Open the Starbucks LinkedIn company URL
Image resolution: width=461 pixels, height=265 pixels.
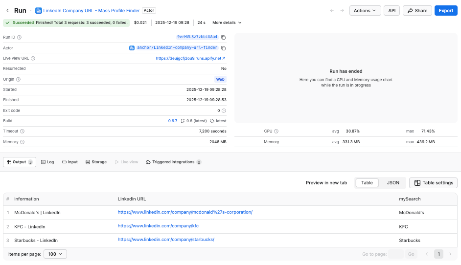coord(166,240)
